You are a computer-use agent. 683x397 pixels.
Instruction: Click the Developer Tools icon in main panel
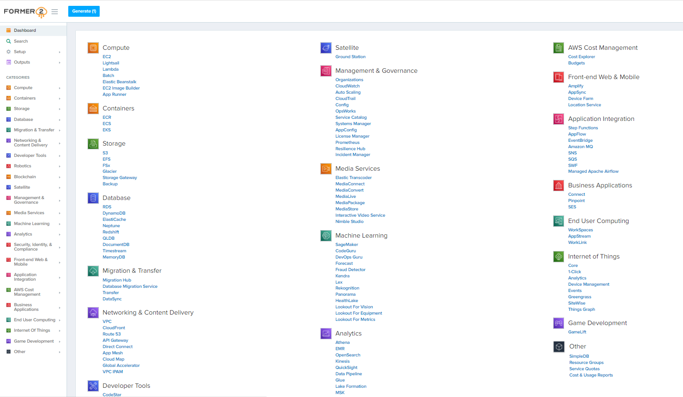click(x=93, y=386)
